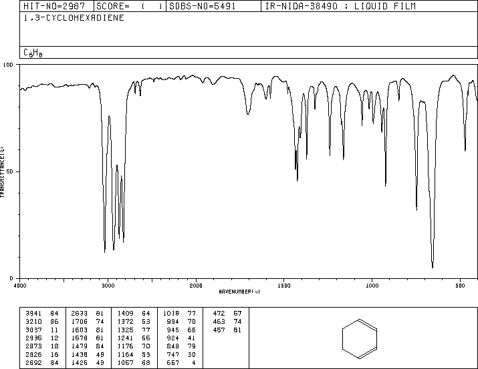
Task: Select the 1706 peak row in table
Action: [88, 322]
